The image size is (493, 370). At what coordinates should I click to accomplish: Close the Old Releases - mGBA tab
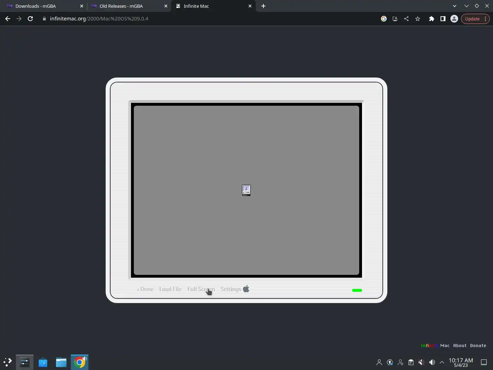[x=166, y=6]
